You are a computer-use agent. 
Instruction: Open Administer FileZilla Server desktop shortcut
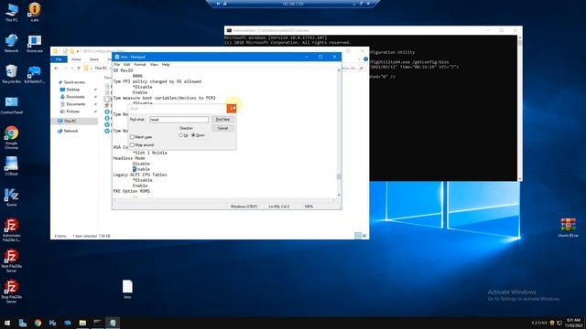coord(11,229)
